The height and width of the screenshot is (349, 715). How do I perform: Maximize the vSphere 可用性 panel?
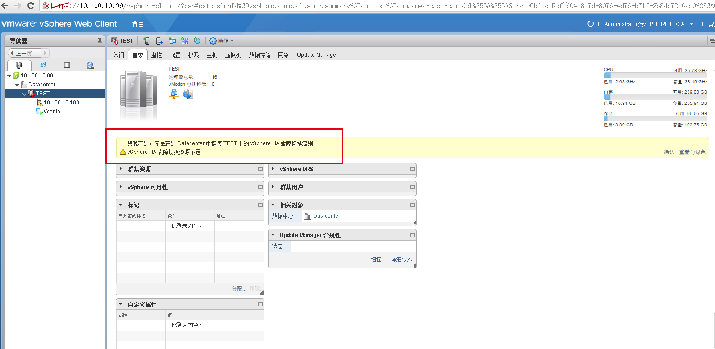click(x=260, y=187)
